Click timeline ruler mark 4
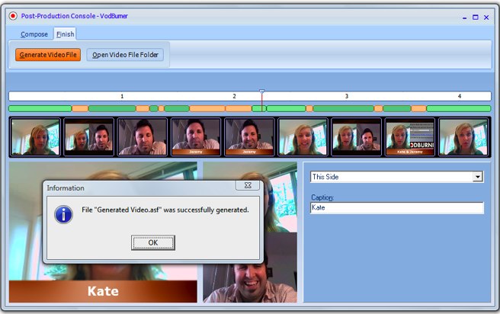This screenshot has height=314, width=500. 460,96
